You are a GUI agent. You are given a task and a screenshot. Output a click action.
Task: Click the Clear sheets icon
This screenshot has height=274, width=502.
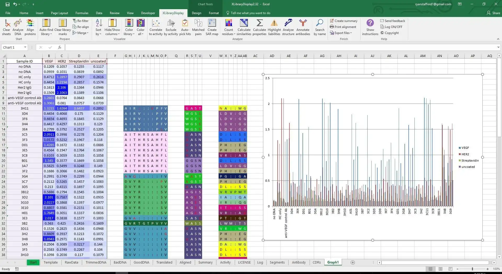coord(7,27)
